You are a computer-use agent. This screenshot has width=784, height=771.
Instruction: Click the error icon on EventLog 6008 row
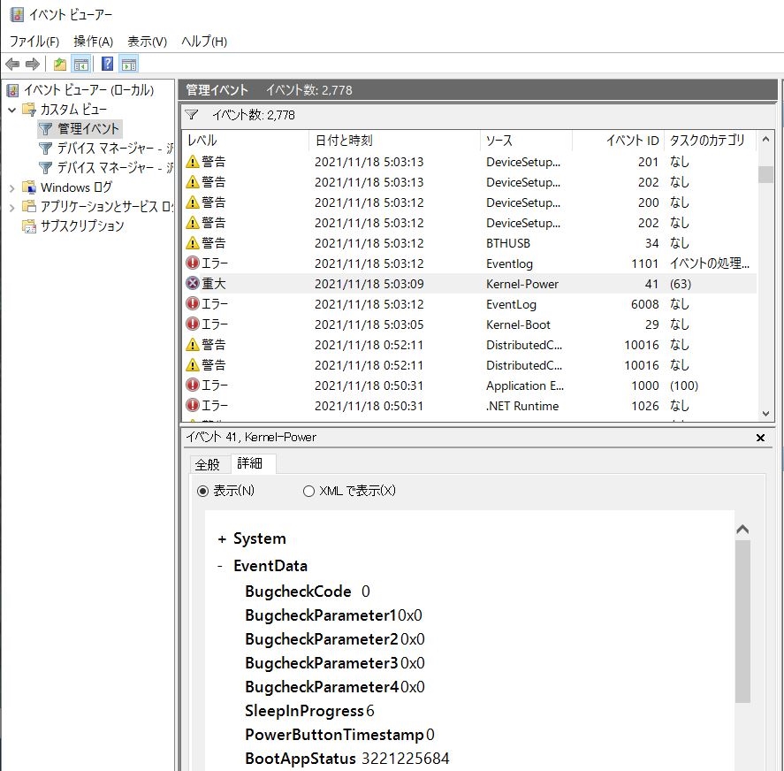pos(193,303)
